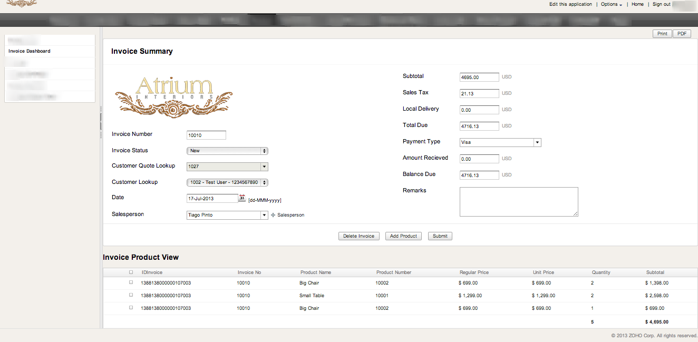Toggle the select-all checkbox in the product table header
Image resolution: width=698 pixels, height=342 pixels.
[131, 272]
